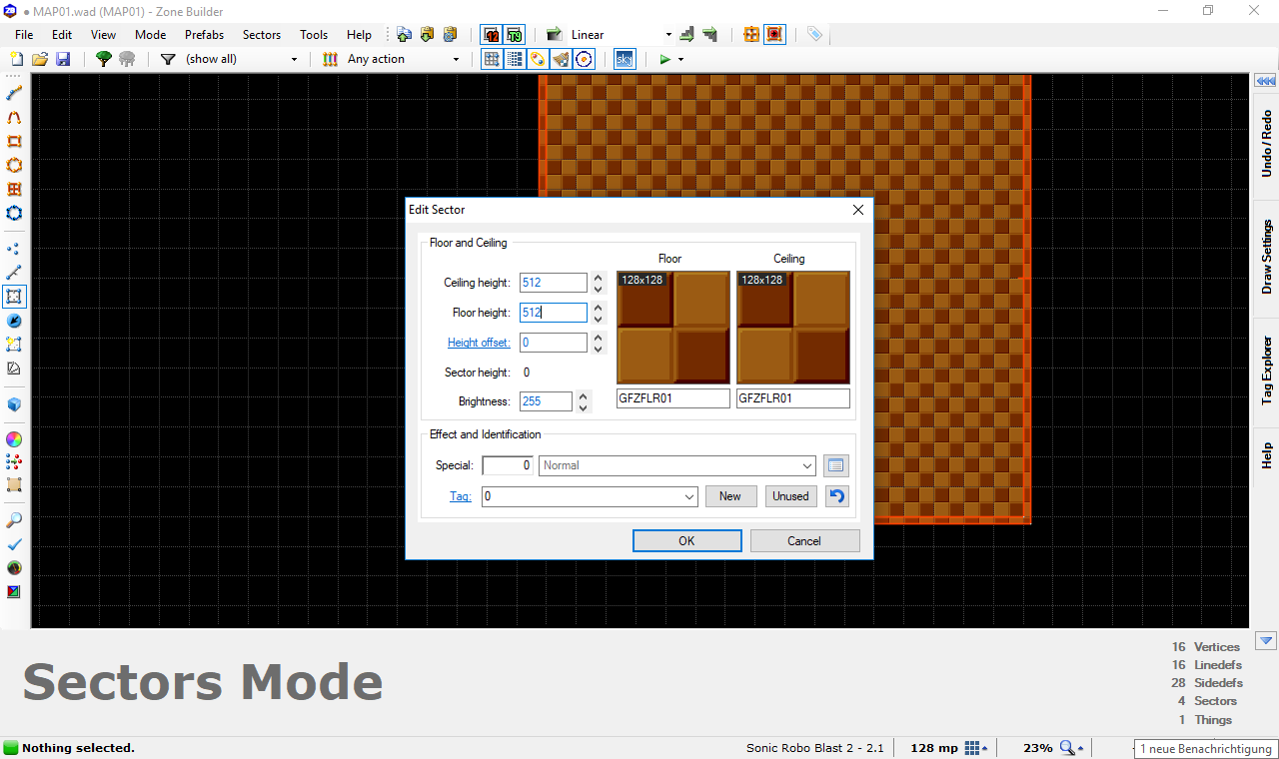Click the Floor texture GFZFLR01 swatch

pos(672,328)
